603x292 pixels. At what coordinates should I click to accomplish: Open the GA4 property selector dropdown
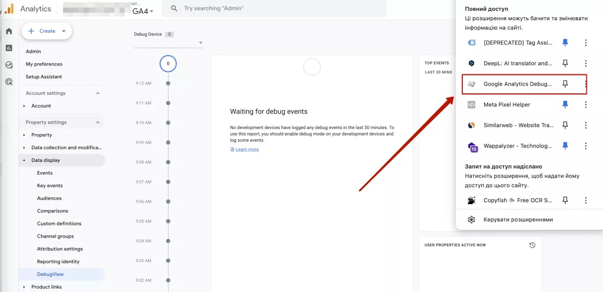tap(143, 11)
